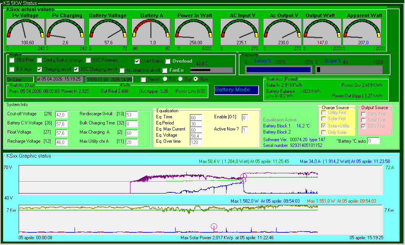This screenshot has width=405, height=245.
Task: Click the Battery Voltage gauge
Action: point(108,32)
